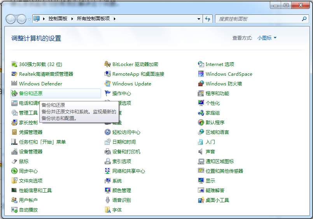The image size is (313, 219).
Task: Open the Windows Defender icon
Action: click(x=14, y=83)
